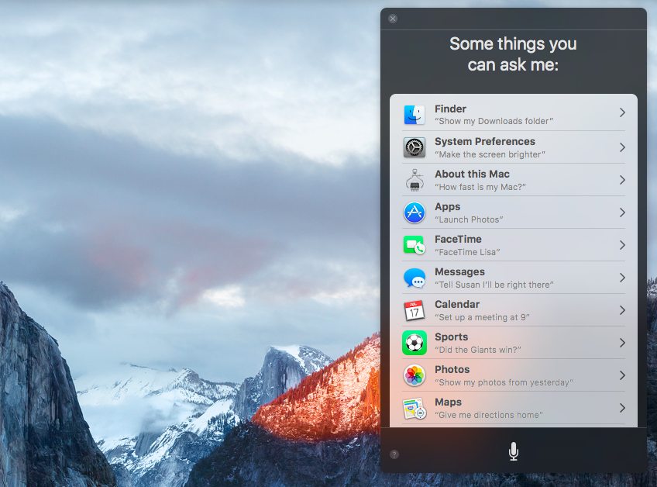Screen dimensions: 657x487
Task: Select the About this Mac heading
Action: (473, 174)
